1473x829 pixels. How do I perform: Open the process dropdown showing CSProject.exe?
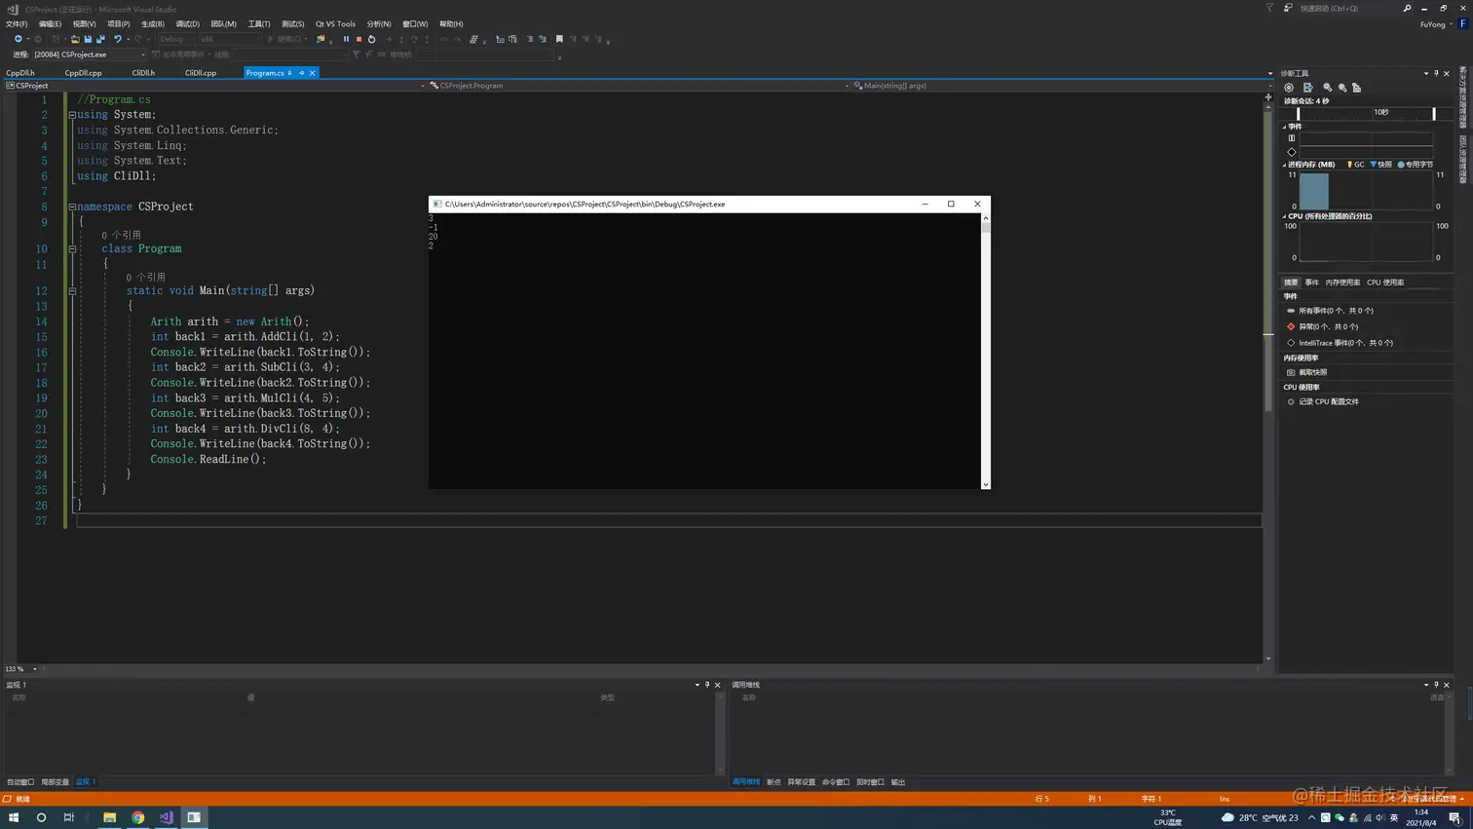(90, 55)
